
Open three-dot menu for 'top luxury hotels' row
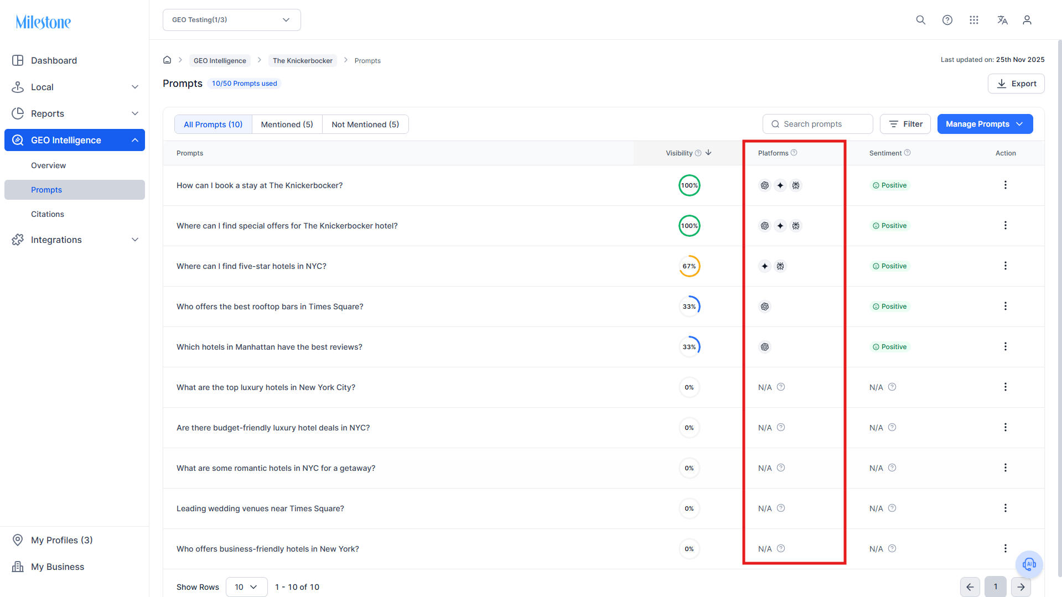pyautogui.click(x=1006, y=387)
